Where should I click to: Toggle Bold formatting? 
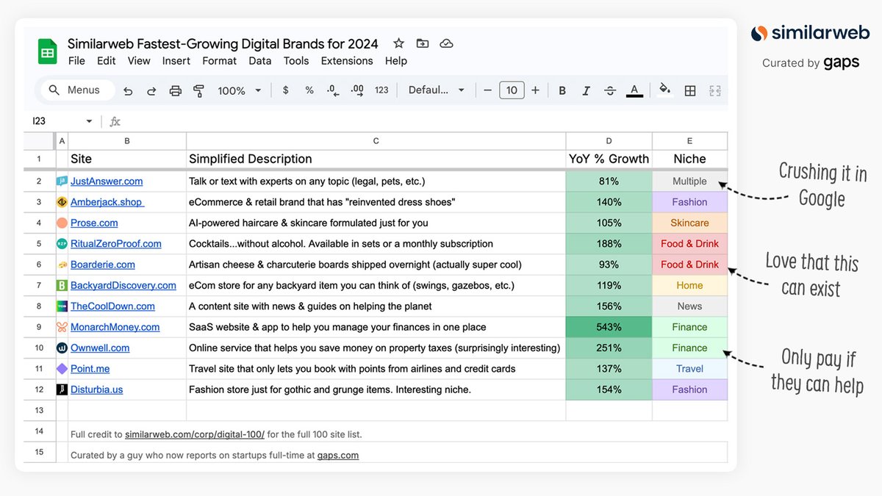click(562, 90)
